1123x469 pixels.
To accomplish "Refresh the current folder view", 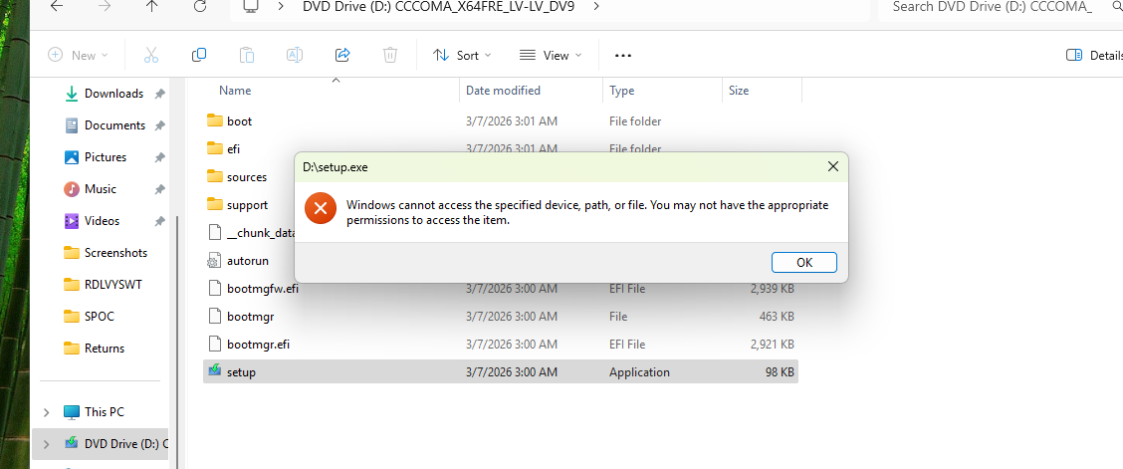I will click(200, 6).
